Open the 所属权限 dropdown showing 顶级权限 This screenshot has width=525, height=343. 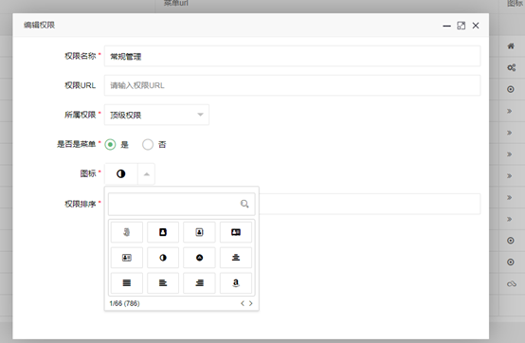(156, 115)
